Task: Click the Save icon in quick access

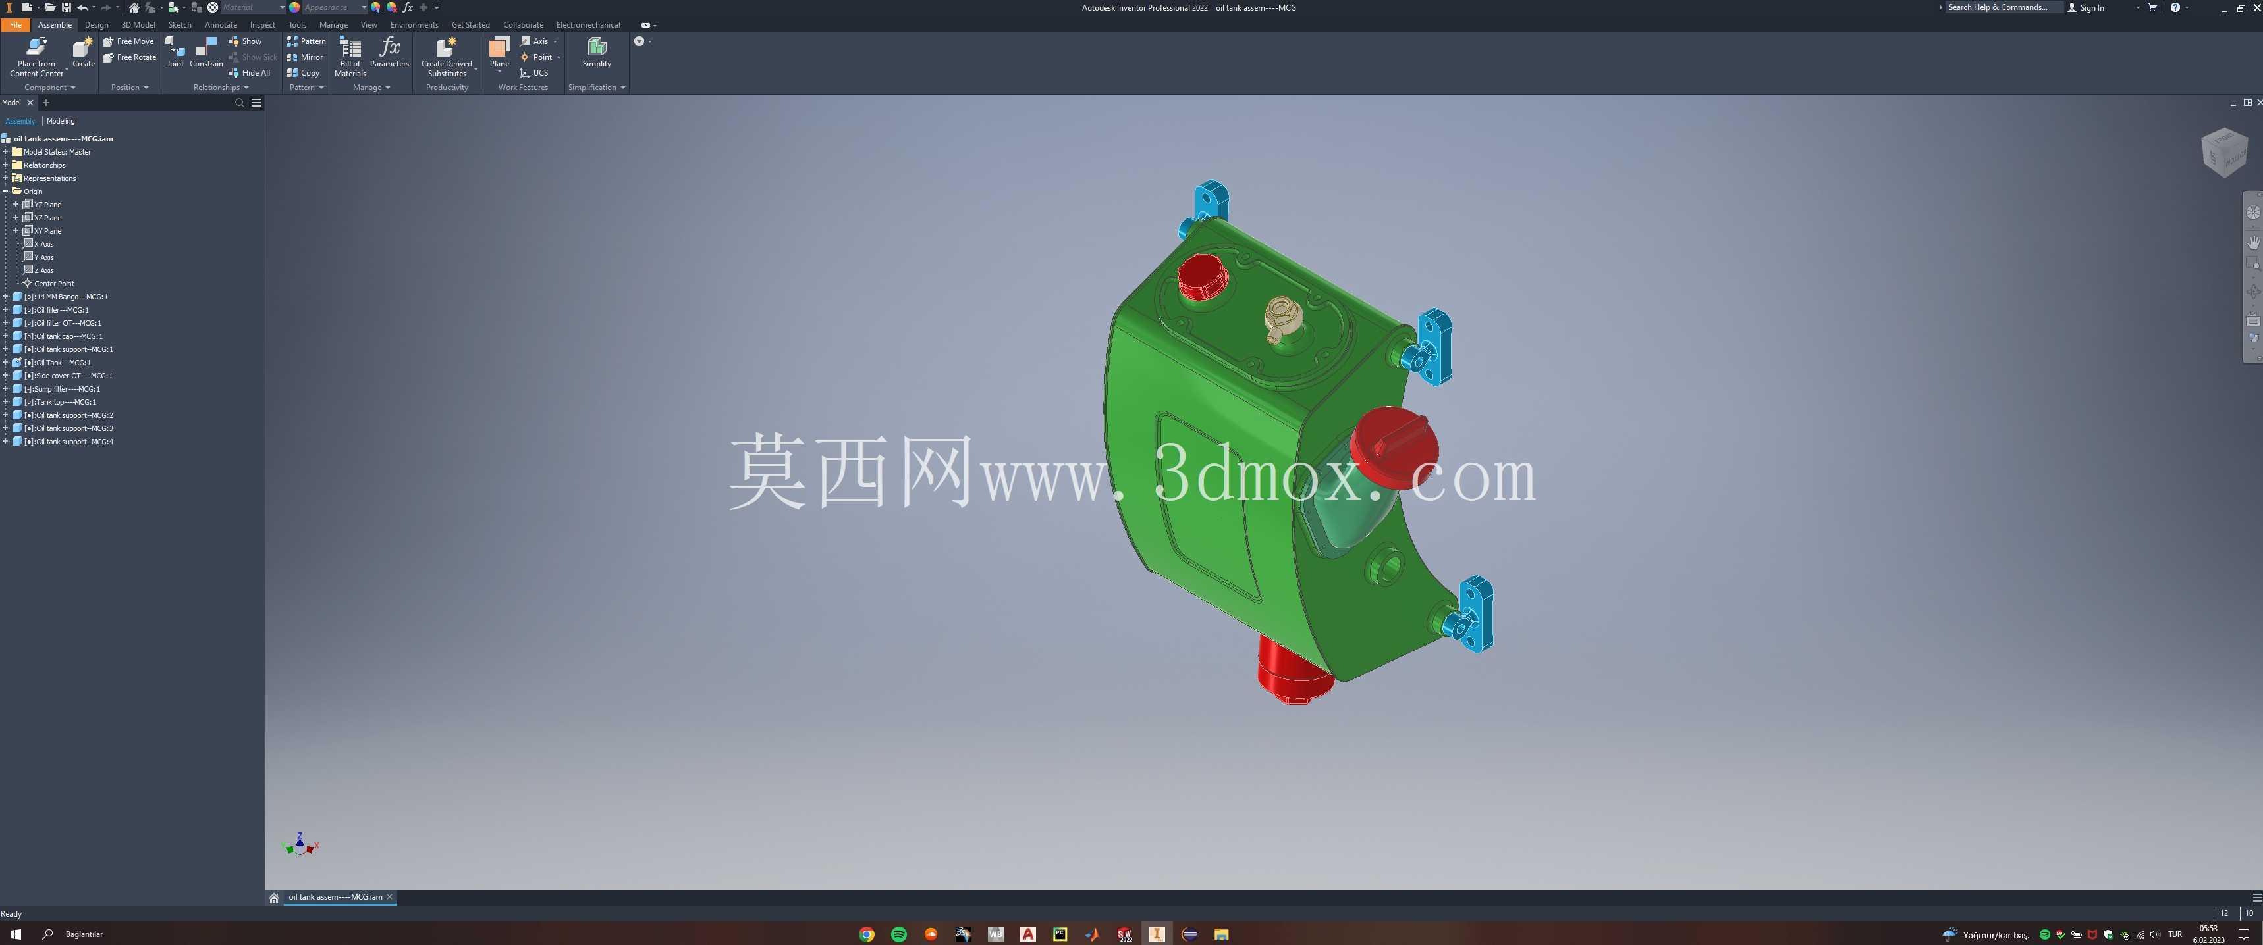Action: click(66, 7)
